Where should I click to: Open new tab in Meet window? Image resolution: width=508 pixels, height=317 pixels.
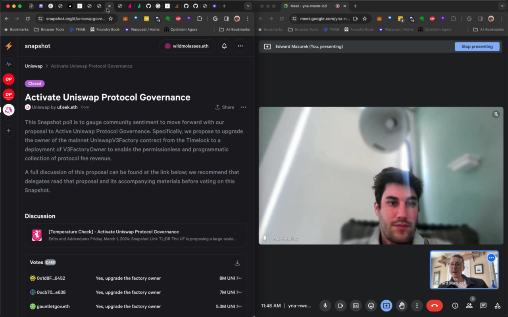355,6
